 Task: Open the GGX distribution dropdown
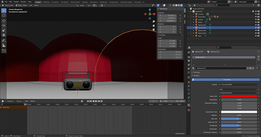[238, 89]
